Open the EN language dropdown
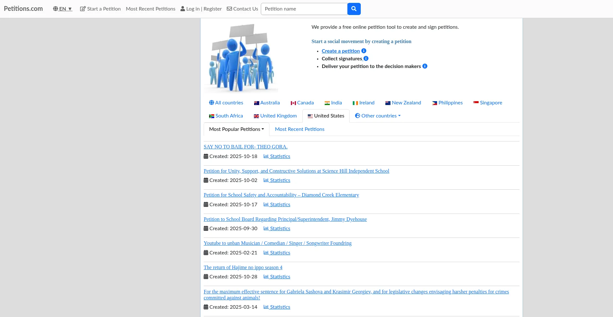Image resolution: width=613 pixels, height=317 pixels. coord(63,9)
